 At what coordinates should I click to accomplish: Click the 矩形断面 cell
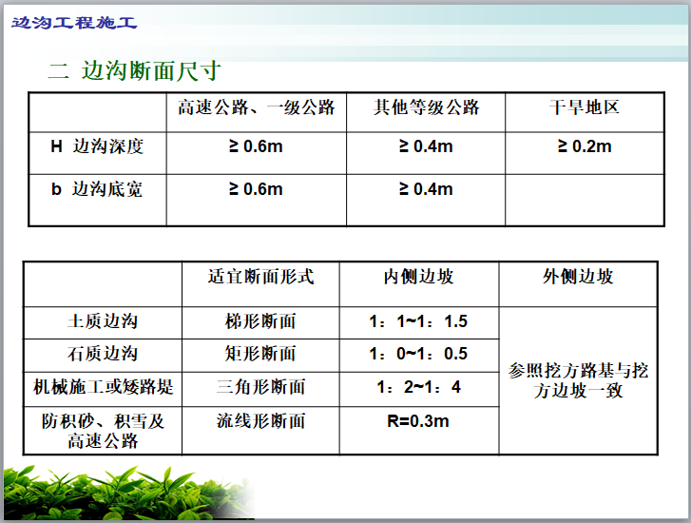coord(260,354)
